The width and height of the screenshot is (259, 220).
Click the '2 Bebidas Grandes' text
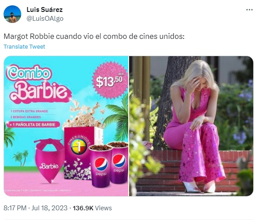(26, 117)
